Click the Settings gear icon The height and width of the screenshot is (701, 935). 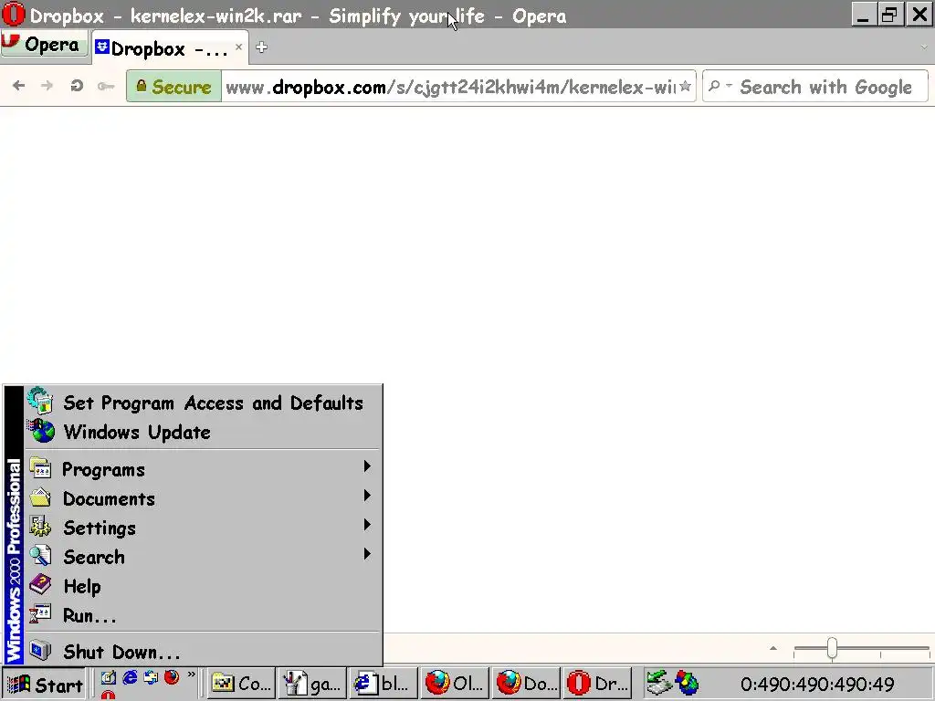pos(40,527)
